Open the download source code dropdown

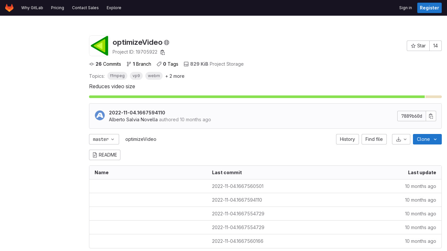tap(401, 139)
